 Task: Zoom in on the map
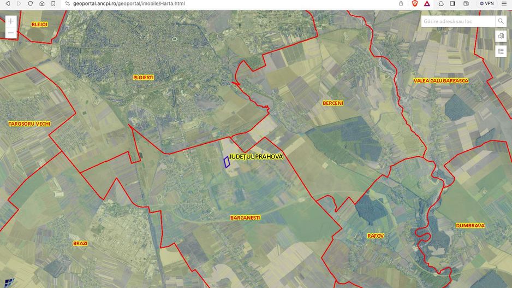pos(11,21)
